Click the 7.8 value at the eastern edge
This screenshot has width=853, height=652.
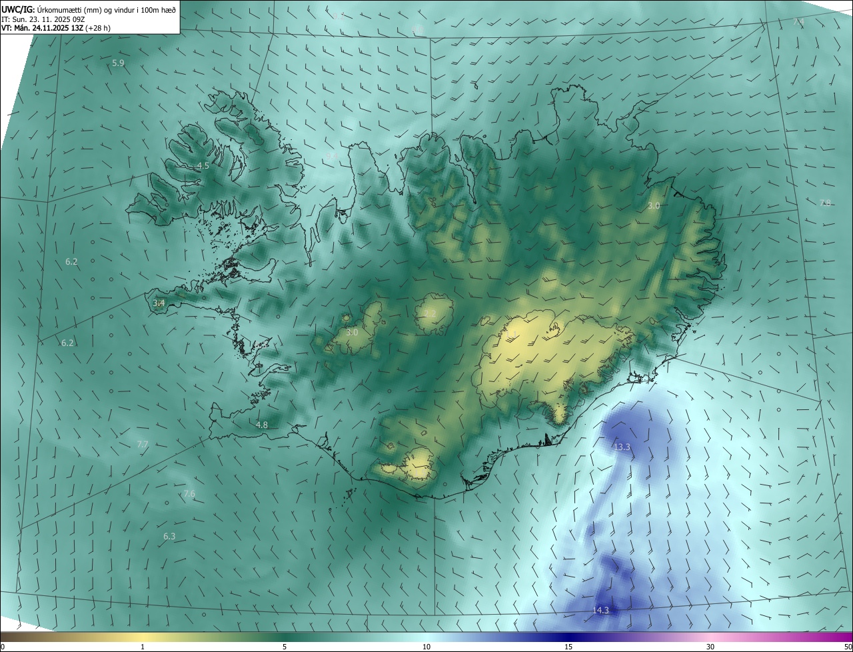[x=825, y=203]
